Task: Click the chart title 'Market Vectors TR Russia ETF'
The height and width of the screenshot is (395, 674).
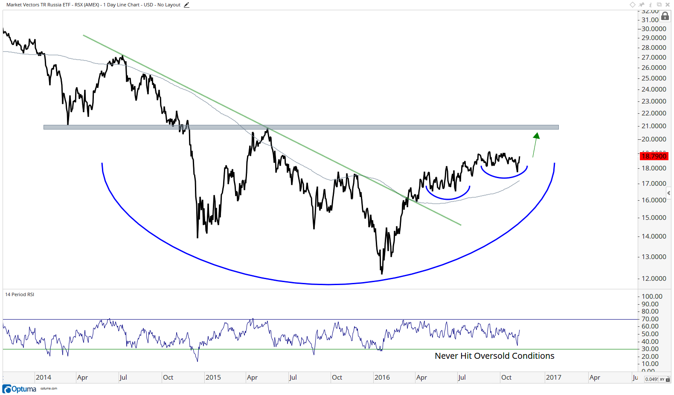Action: point(38,5)
